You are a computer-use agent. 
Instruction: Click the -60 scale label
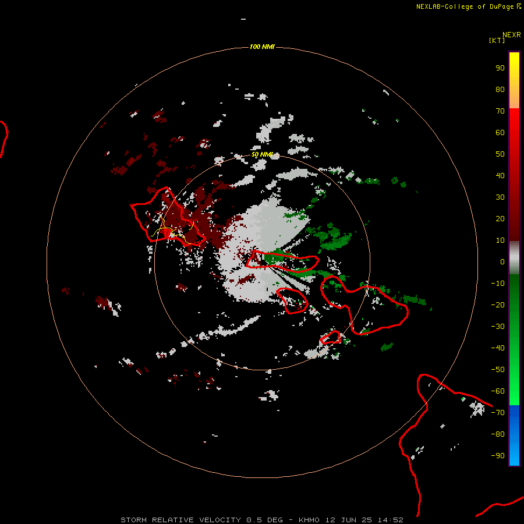pyautogui.click(x=498, y=391)
